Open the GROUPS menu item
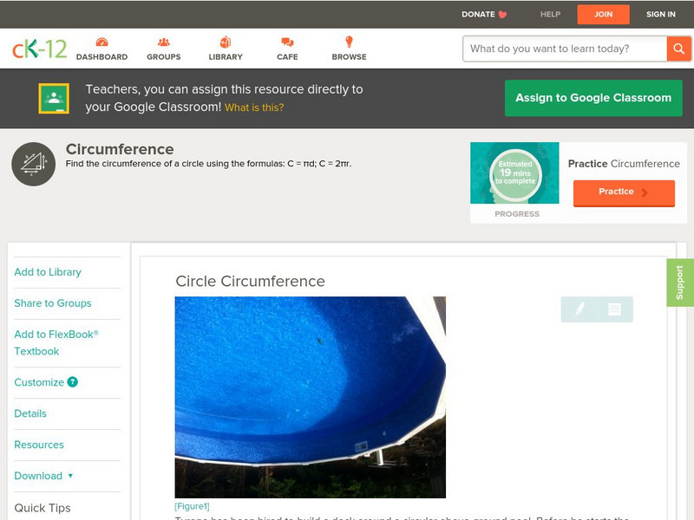The image size is (694, 520). pyautogui.click(x=164, y=57)
